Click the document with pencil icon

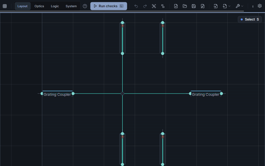pos(202,6)
